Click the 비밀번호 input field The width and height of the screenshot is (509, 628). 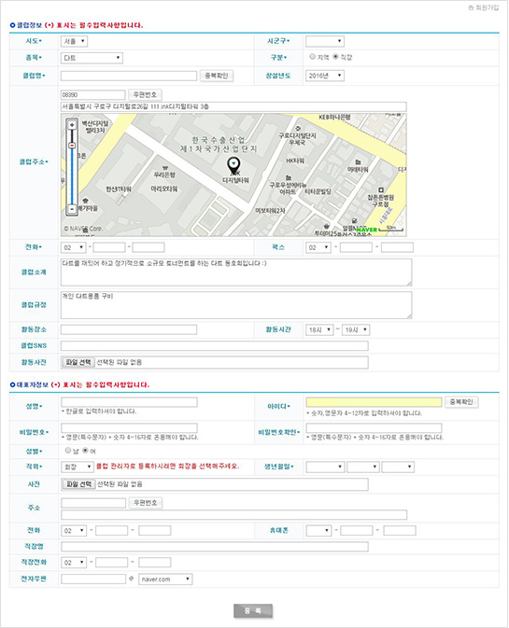pyautogui.click(x=129, y=428)
